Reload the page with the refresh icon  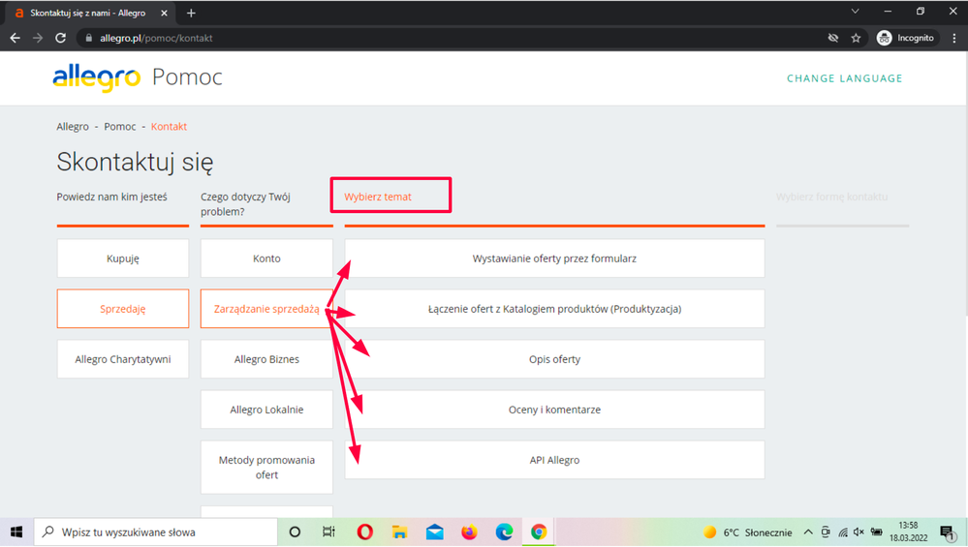[x=60, y=38]
